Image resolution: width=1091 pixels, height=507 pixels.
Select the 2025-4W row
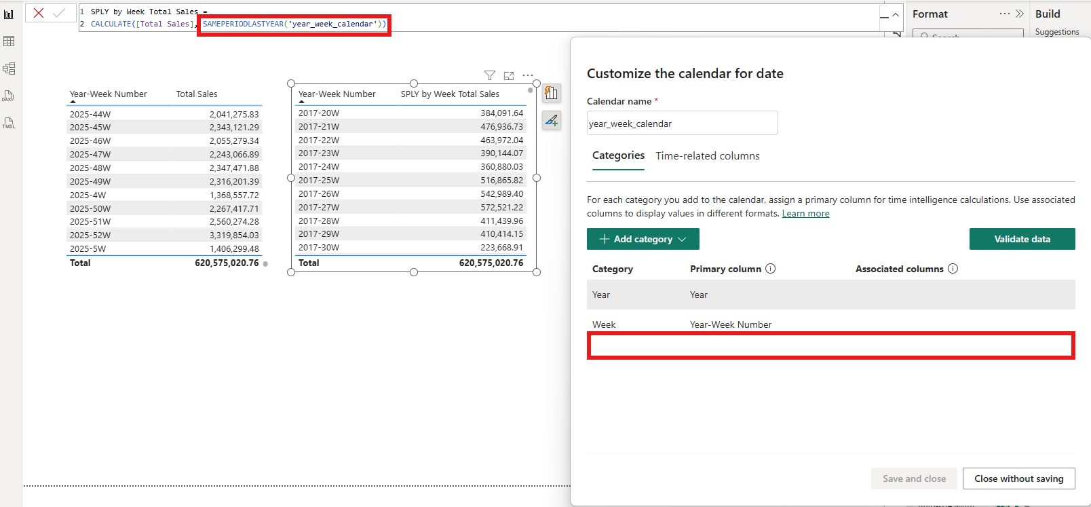164,195
